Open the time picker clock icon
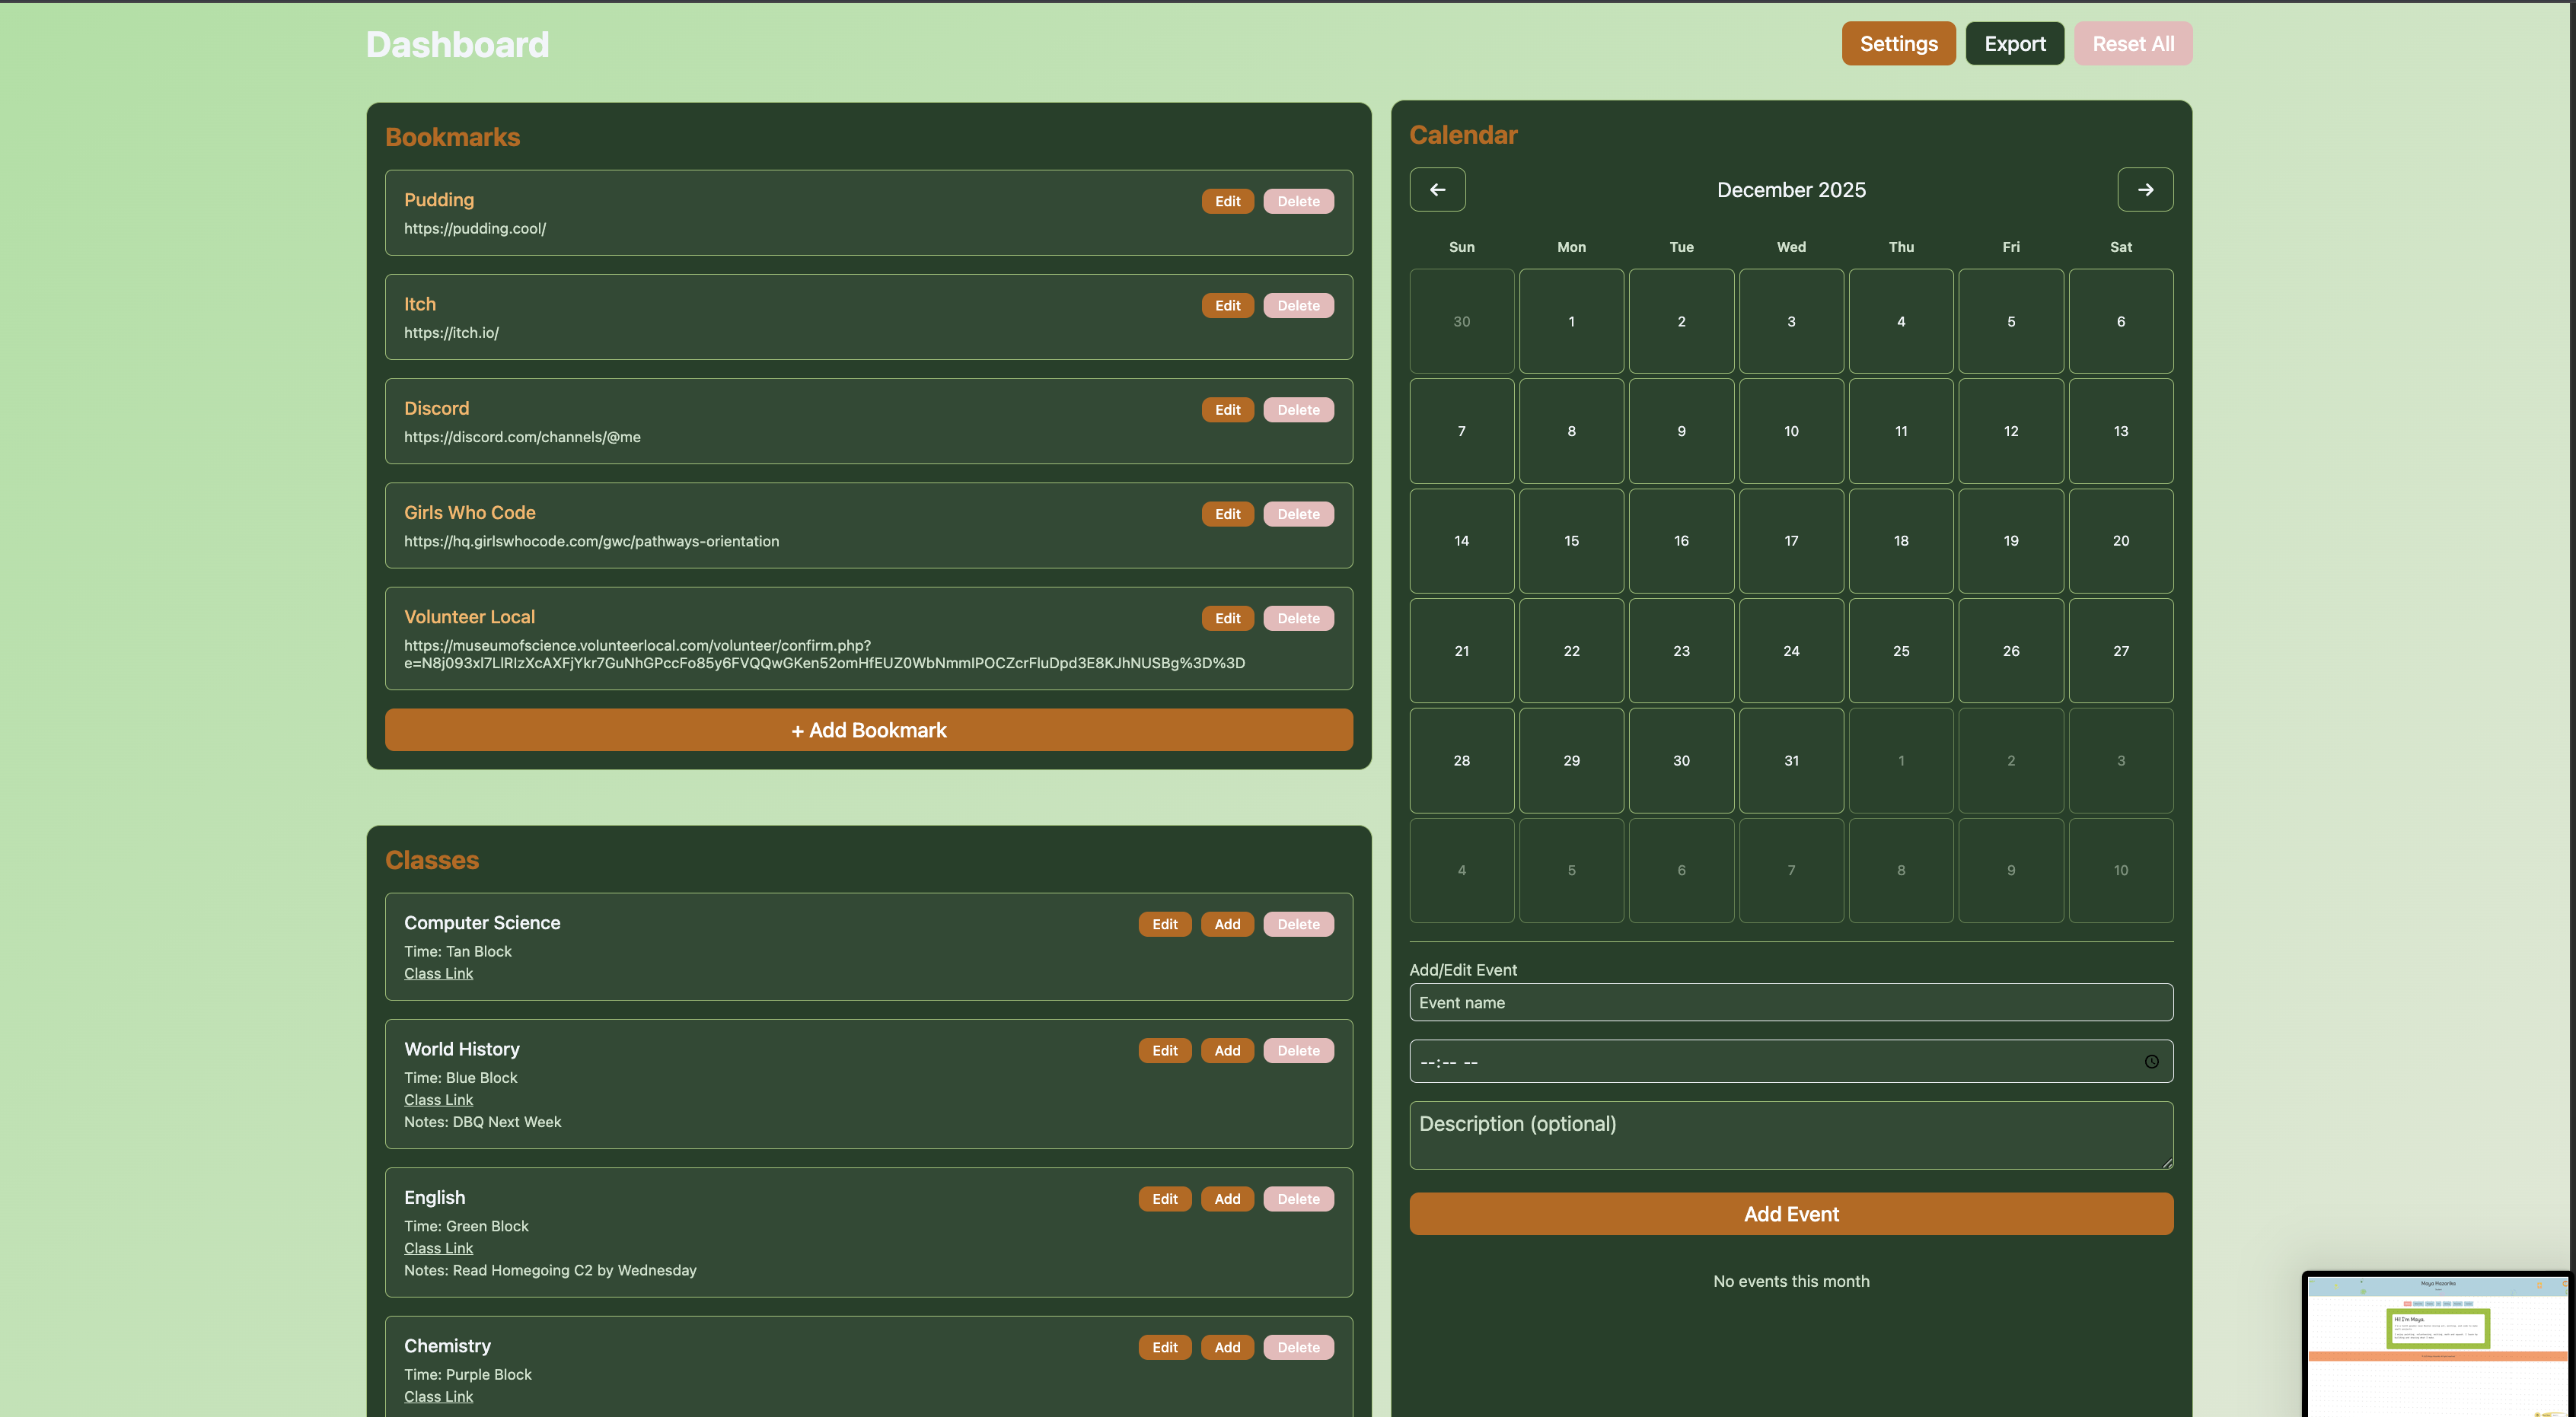Image resolution: width=2576 pixels, height=1417 pixels. tap(2152, 1061)
